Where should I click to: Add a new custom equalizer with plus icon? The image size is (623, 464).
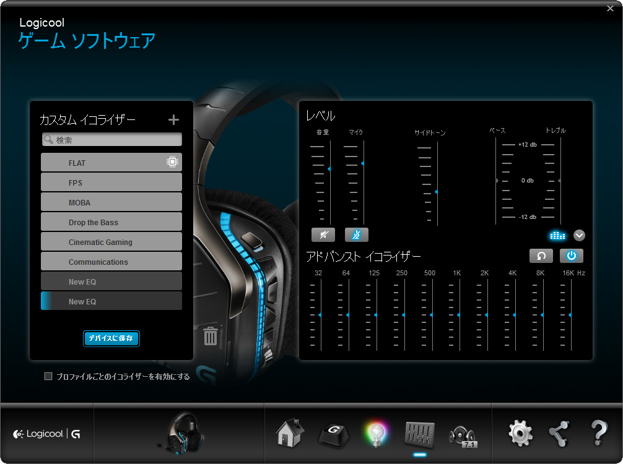tap(173, 119)
